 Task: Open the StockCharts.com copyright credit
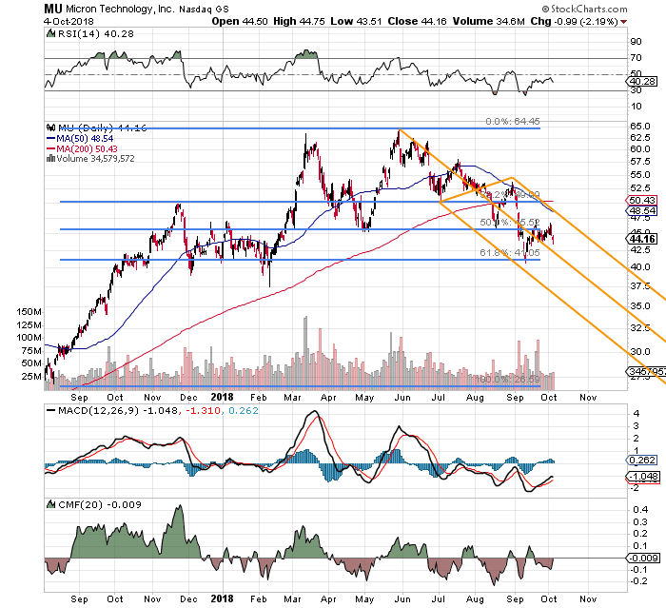pos(584,9)
